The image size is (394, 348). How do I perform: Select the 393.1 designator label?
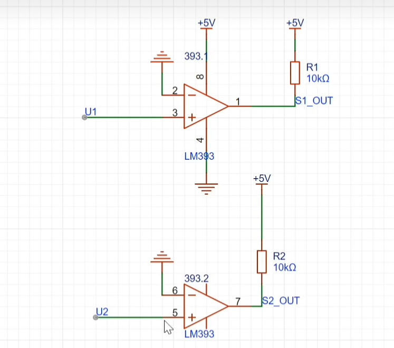click(196, 56)
